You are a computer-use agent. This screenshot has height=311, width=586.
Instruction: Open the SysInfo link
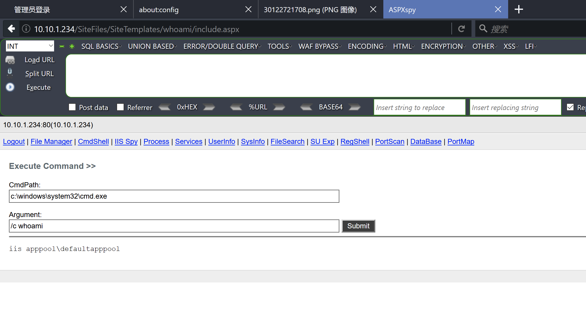[253, 142]
